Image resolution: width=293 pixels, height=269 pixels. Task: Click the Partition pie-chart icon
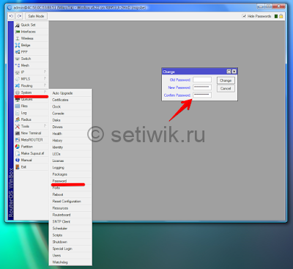pos(18,147)
